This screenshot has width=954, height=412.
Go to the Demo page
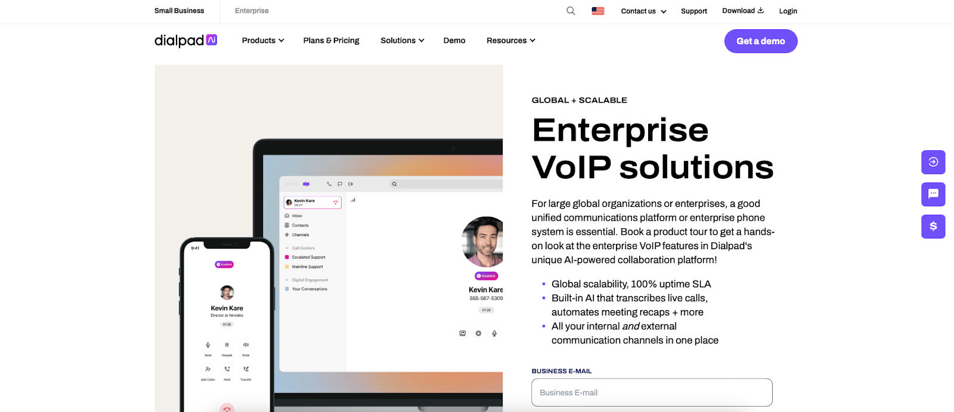click(x=454, y=41)
